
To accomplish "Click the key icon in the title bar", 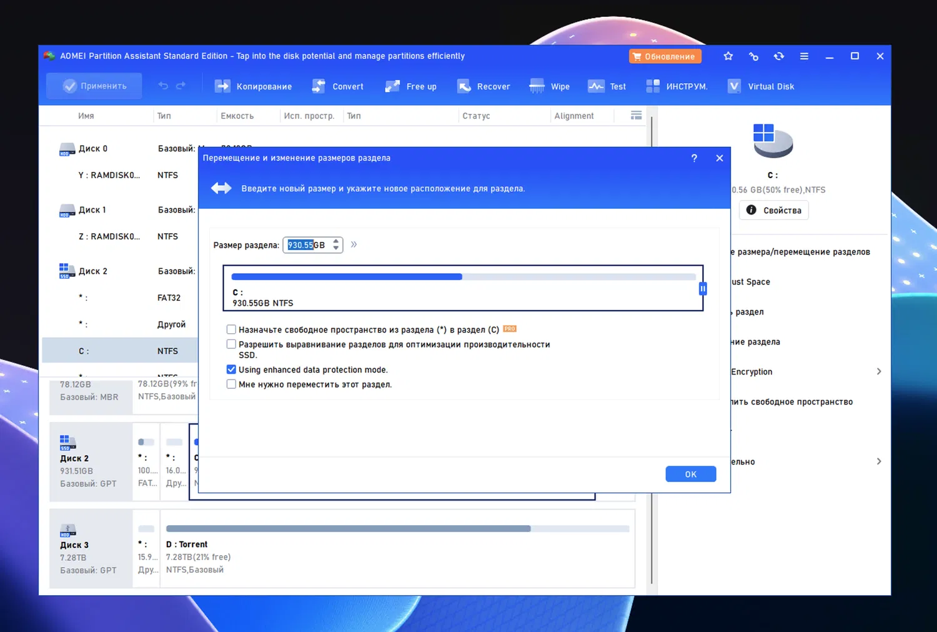I will click(754, 56).
